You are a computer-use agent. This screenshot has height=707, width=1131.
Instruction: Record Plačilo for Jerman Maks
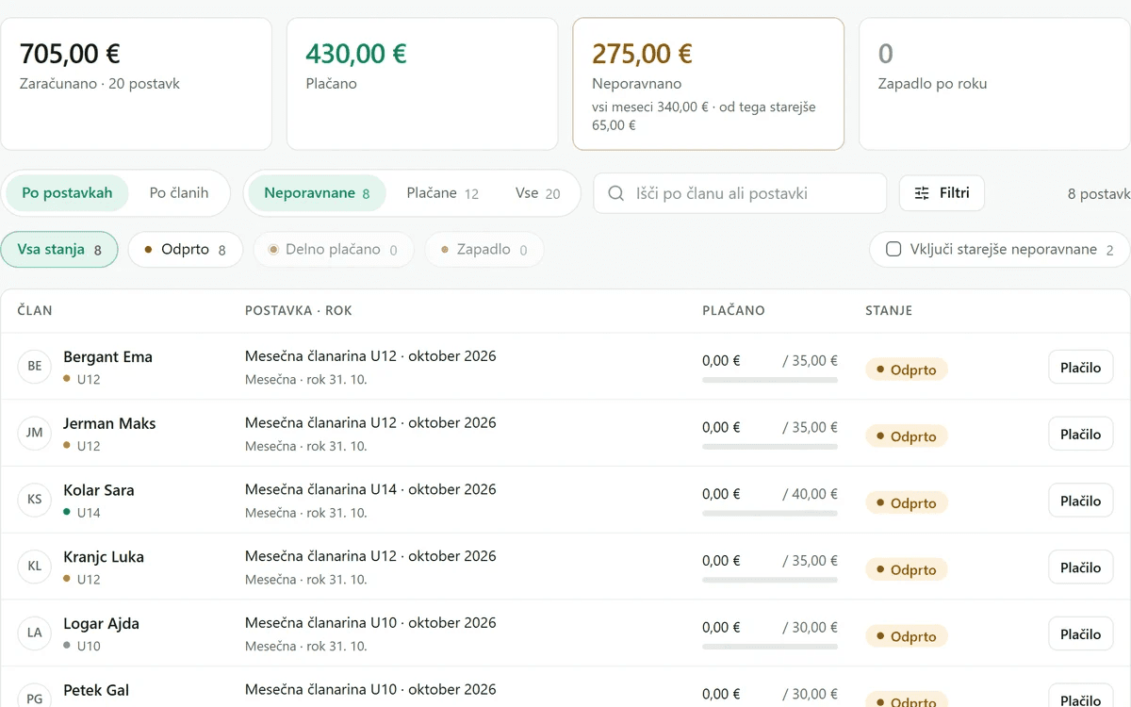click(1080, 435)
